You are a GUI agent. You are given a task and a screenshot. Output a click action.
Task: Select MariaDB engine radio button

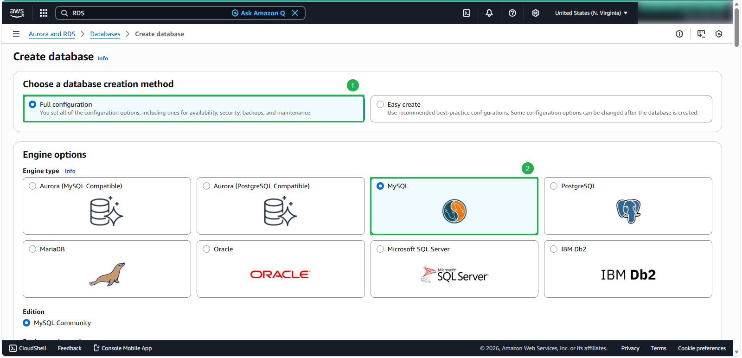[32, 249]
